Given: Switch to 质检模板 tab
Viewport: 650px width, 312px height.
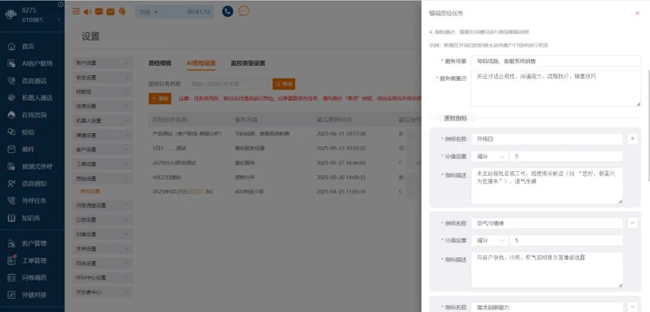Looking at the screenshot, I should click(159, 63).
